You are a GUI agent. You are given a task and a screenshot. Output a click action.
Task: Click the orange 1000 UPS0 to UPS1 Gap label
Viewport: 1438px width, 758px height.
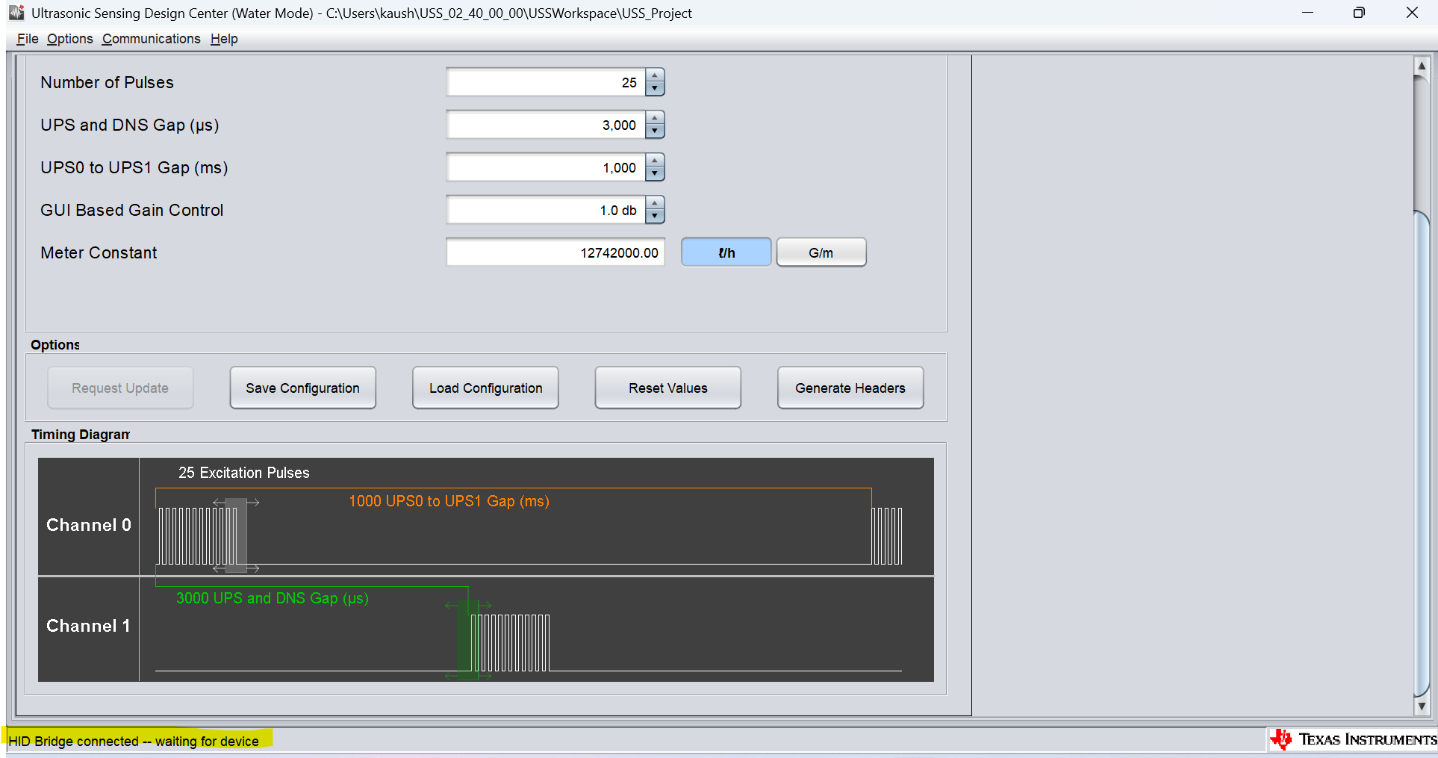pyautogui.click(x=449, y=501)
